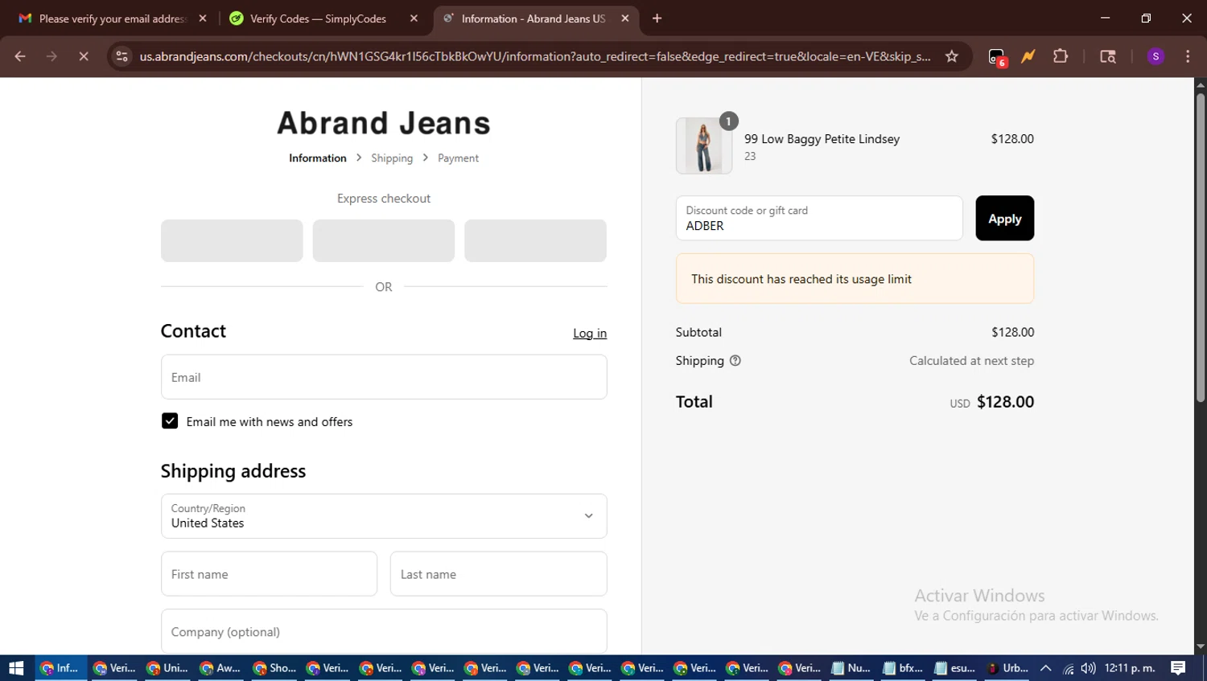Image resolution: width=1207 pixels, height=681 pixels.
Task: Click 'Calculated at next step' shipping text
Action: point(971,361)
